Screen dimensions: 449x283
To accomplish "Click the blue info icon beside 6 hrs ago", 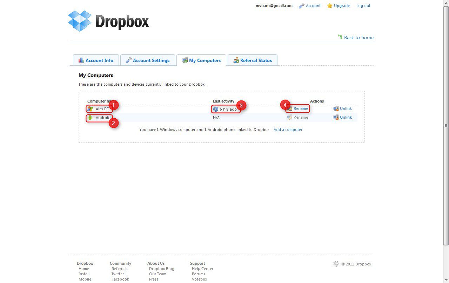I will pos(216,109).
